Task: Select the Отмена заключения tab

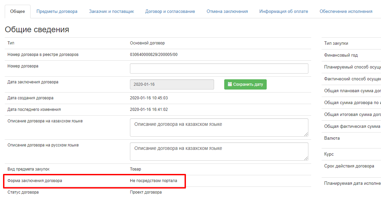Action: coord(227,12)
